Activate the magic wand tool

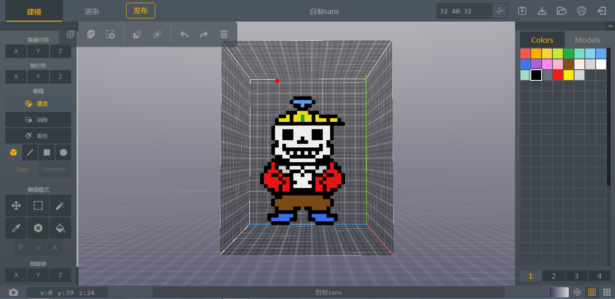tap(60, 206)
